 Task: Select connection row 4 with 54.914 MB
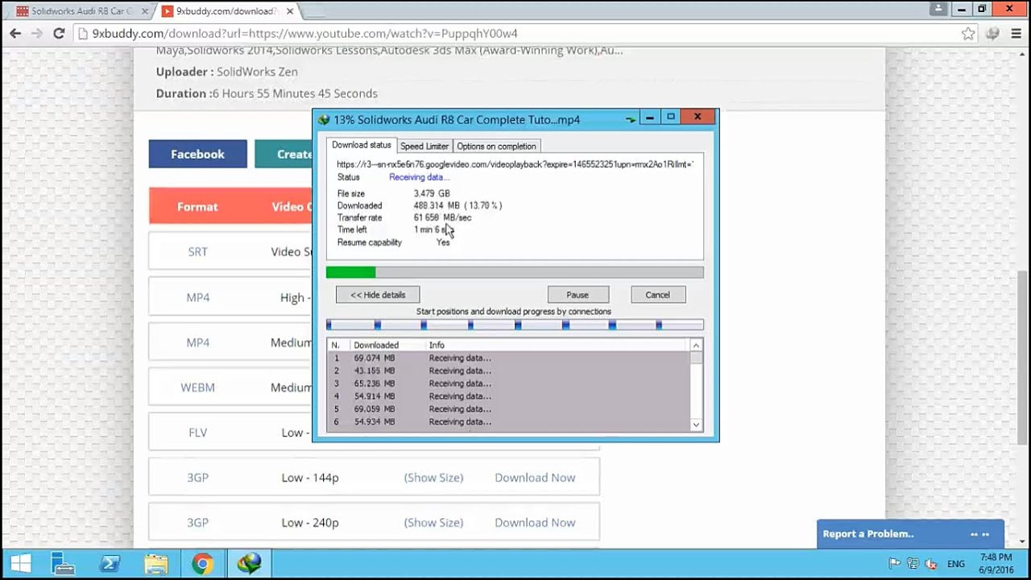(x=509, y=396)
